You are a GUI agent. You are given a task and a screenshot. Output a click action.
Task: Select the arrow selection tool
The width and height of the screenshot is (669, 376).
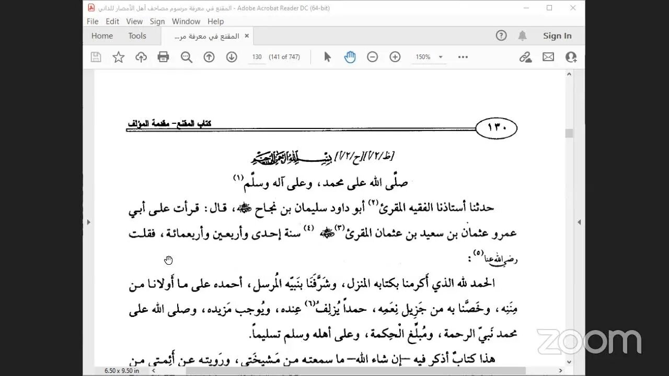[x=328, y=57]
